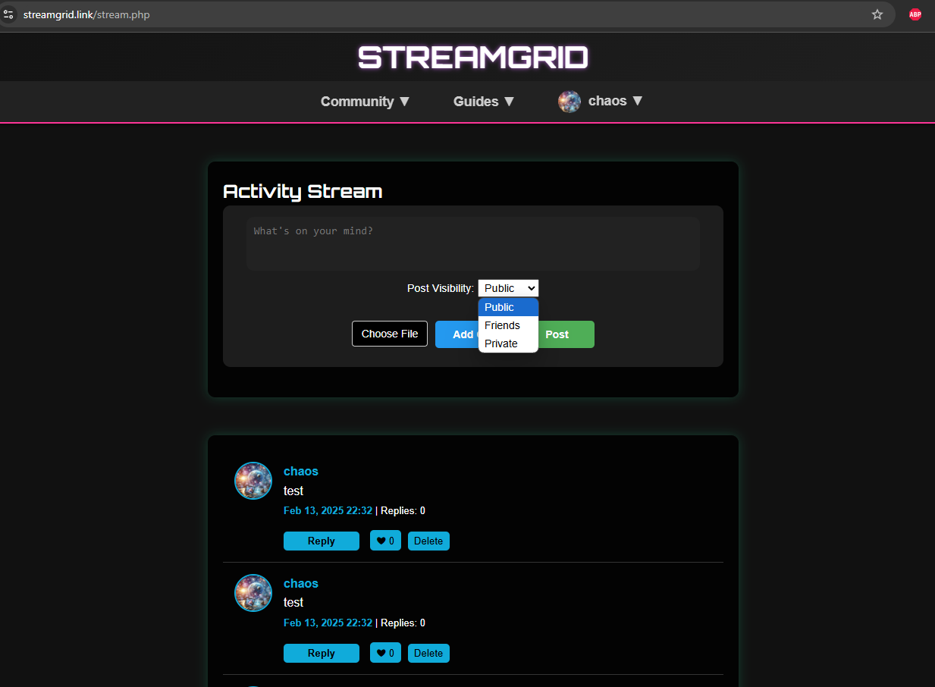Reply to the first test post
Viewport: 935px width, 687px height.
coord(322,541)
